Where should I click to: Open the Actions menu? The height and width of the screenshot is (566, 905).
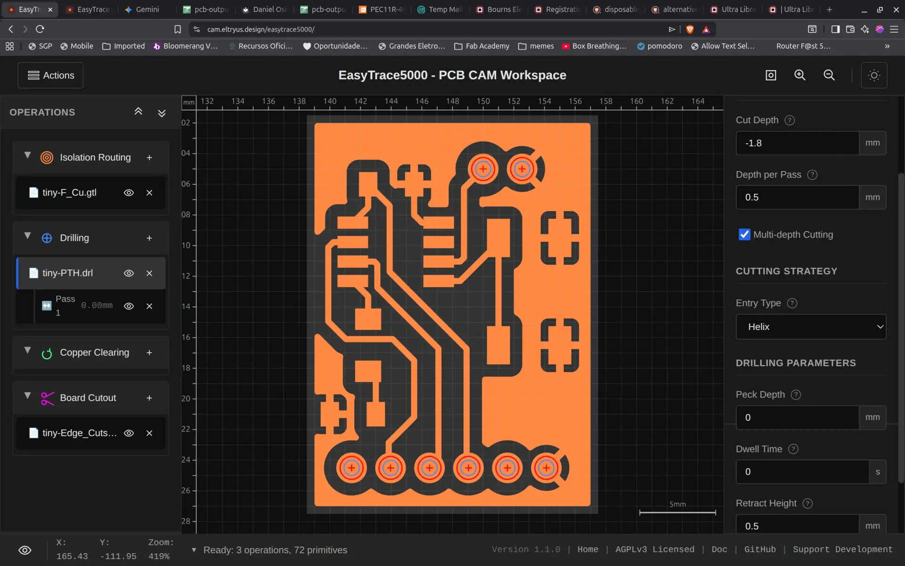point(51,75)
